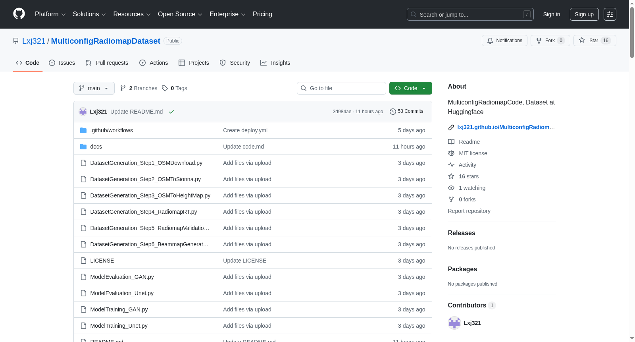635x342 pixels.
Task: Open the command palette settings icon
Action: (610, 14)
